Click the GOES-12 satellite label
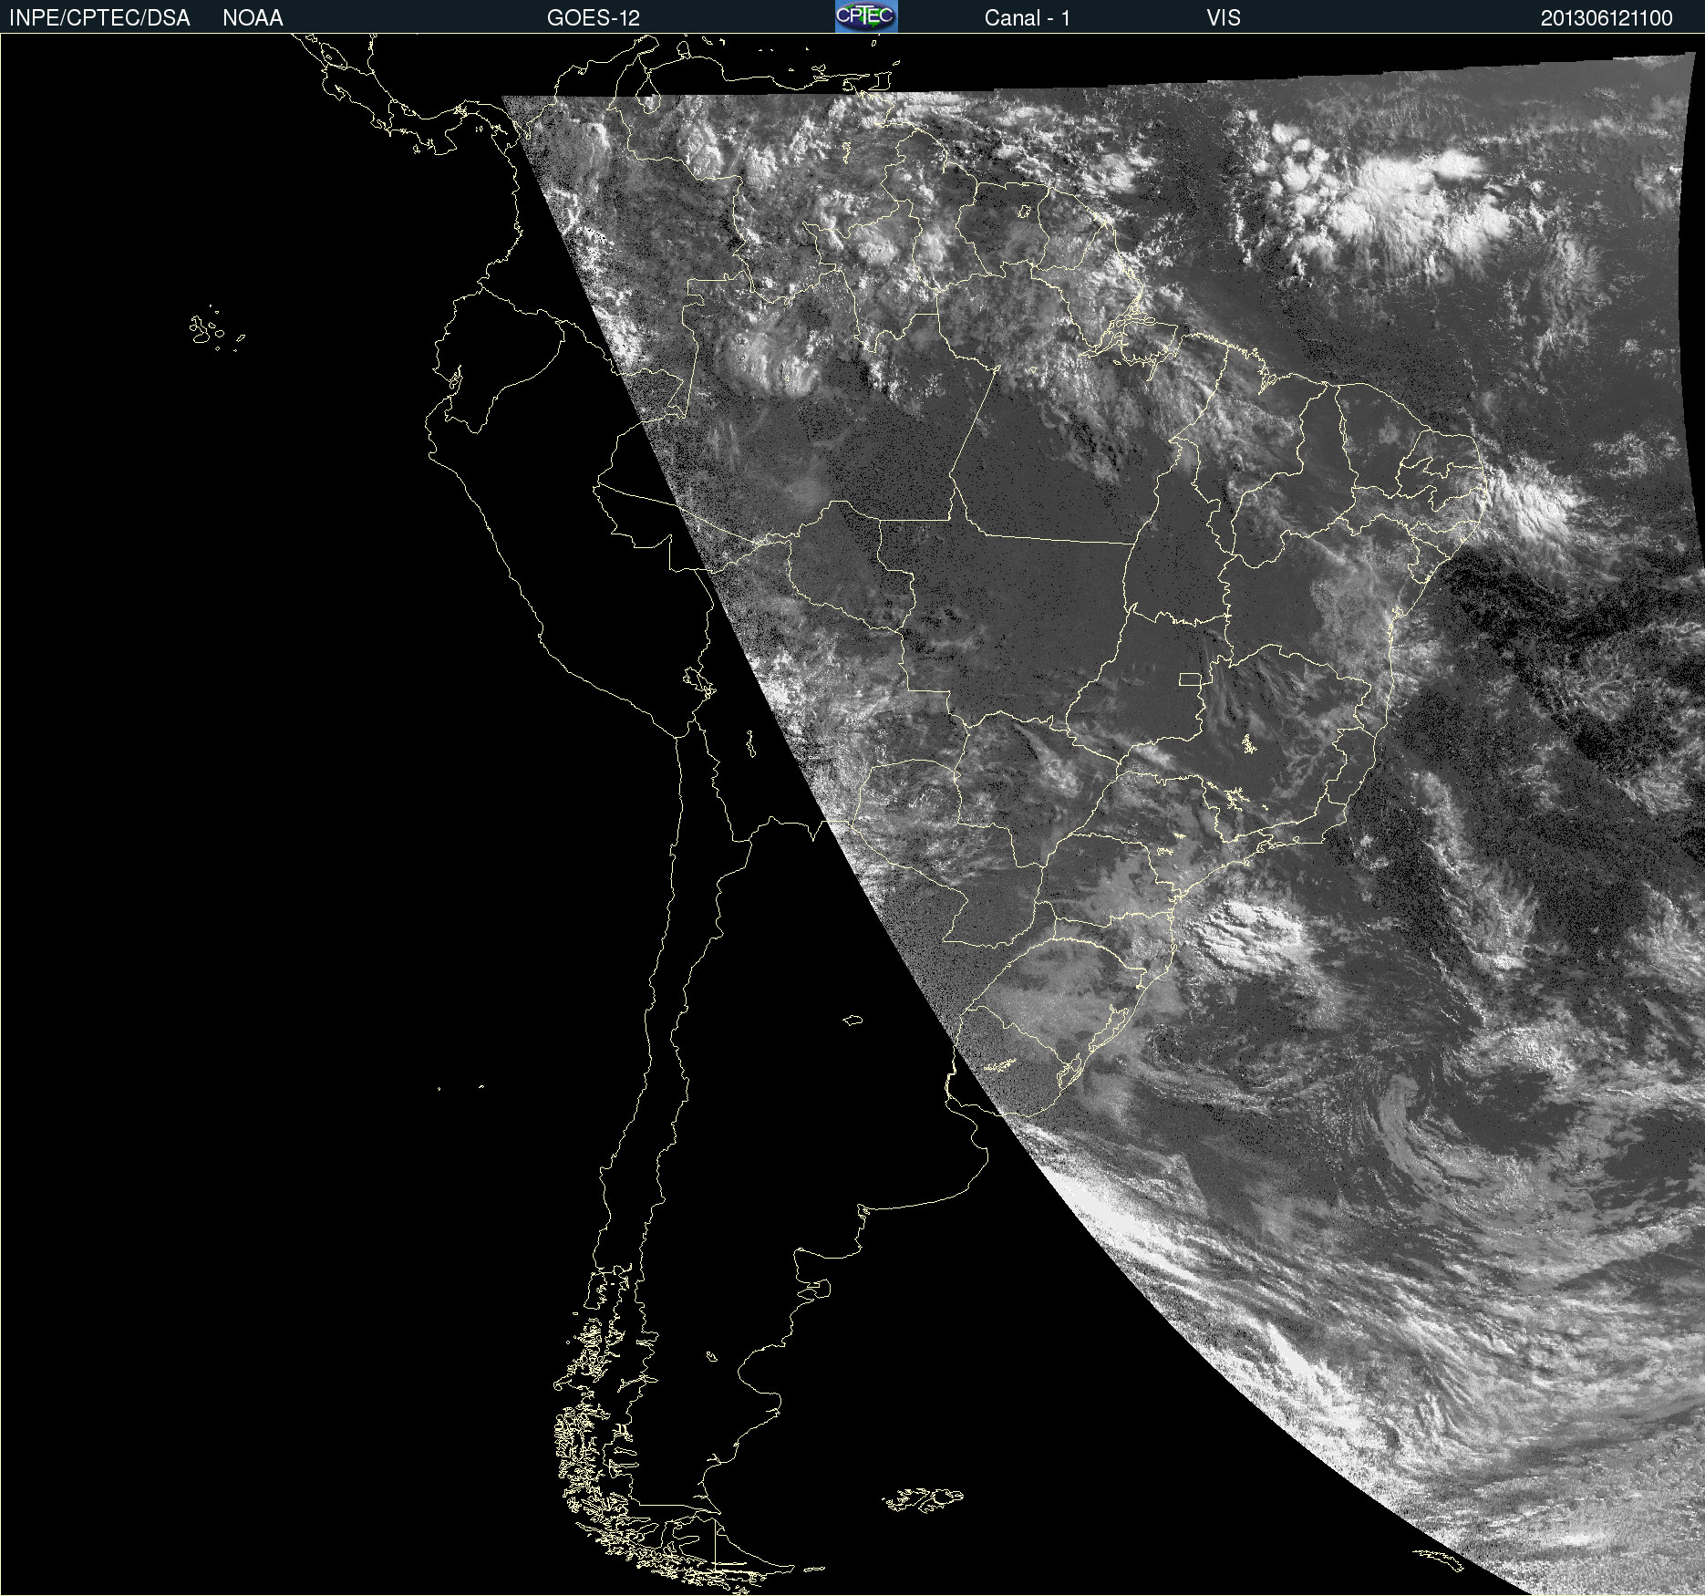This screenshot has width=1705, height=1596. (x=594, y=18)
